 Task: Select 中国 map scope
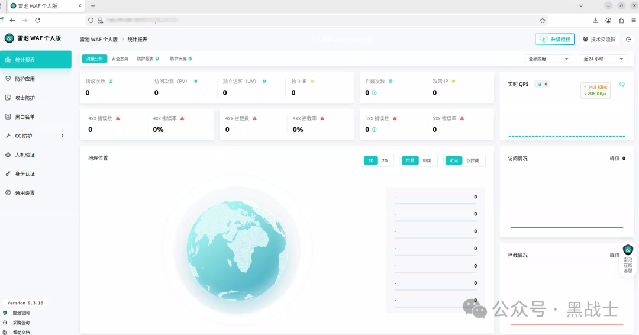pos(427,160)
